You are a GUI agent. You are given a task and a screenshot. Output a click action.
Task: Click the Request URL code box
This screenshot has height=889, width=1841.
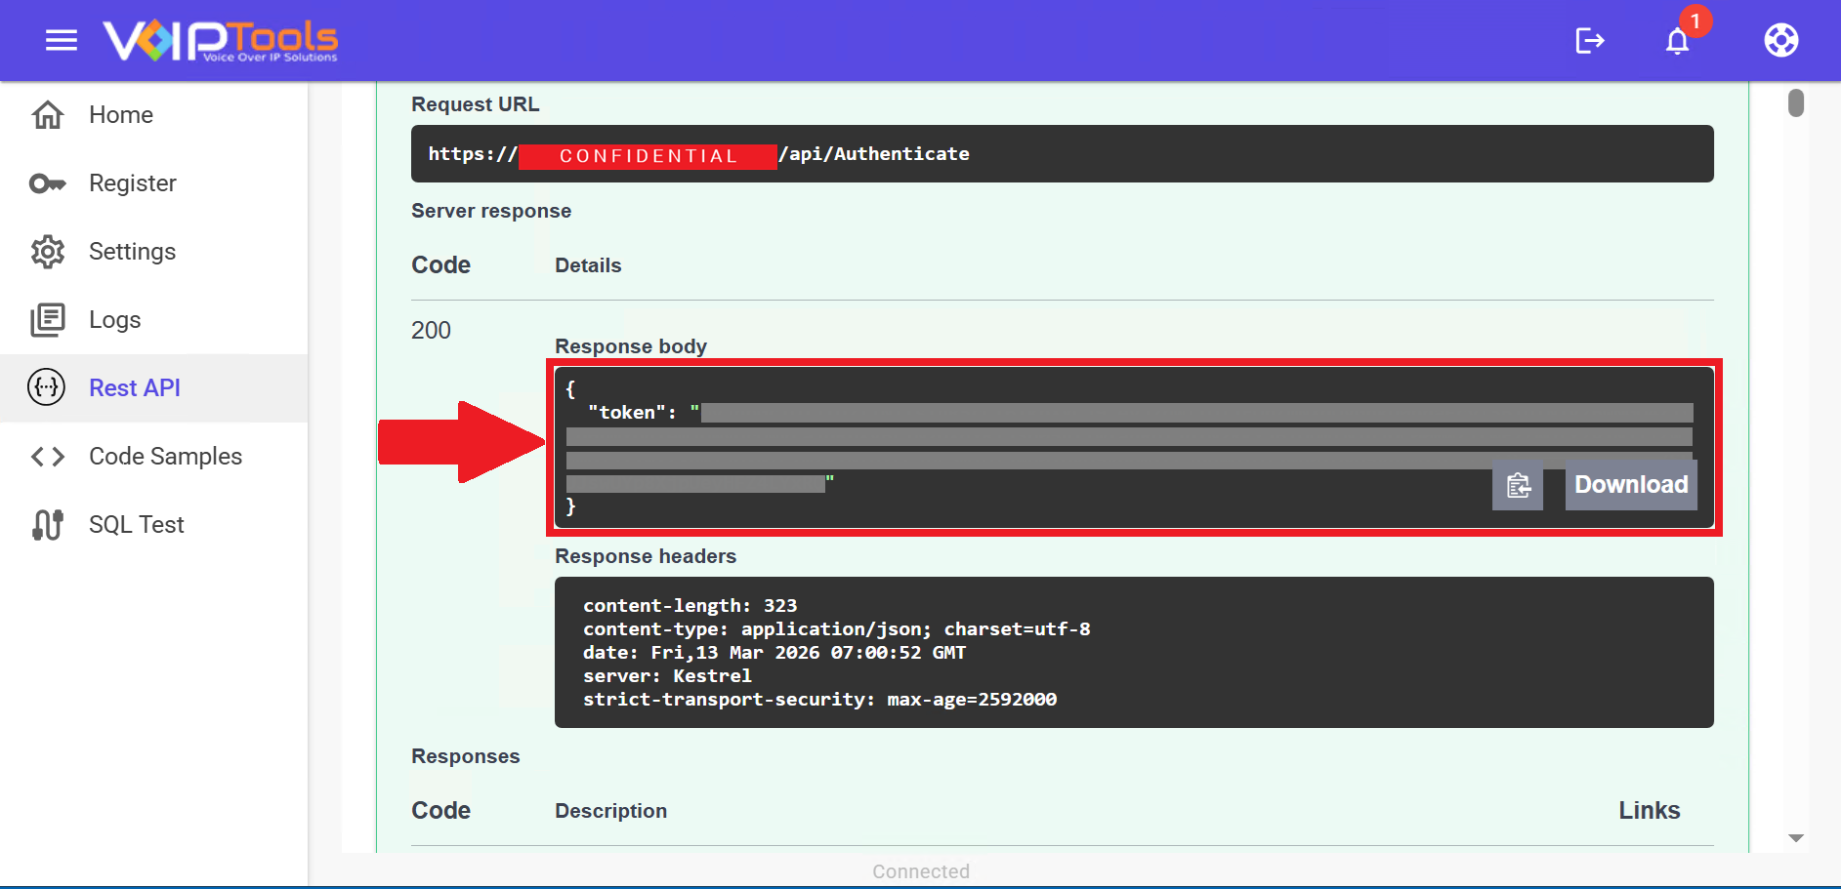click(x=1062, y=154)
